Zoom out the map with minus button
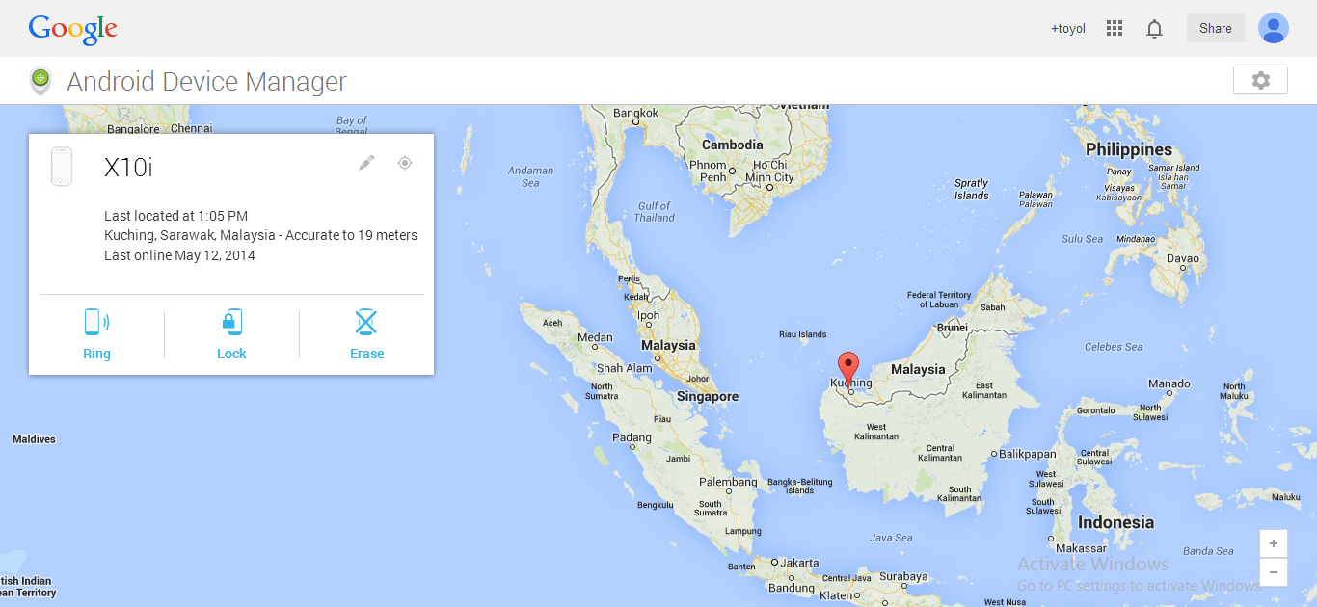This screenshot has width=1317, height=607. [x=1274, y=572]
